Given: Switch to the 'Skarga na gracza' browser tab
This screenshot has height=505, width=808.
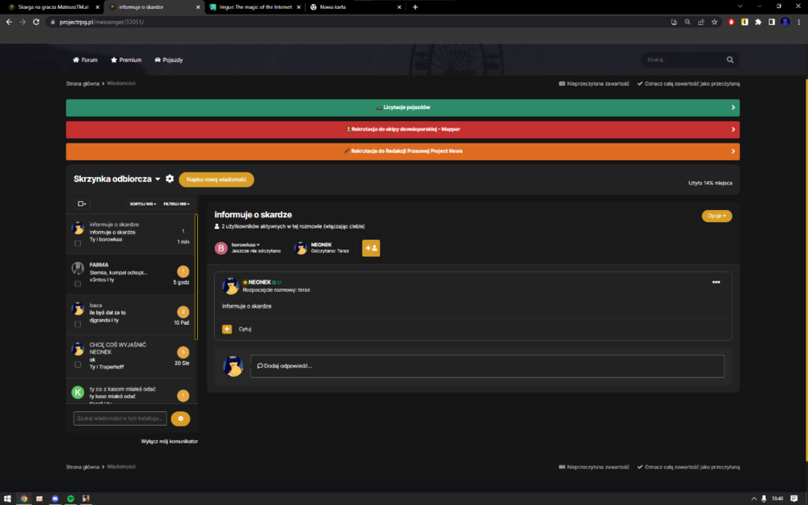Looking at the screenshot, I should tap(53, 7).
